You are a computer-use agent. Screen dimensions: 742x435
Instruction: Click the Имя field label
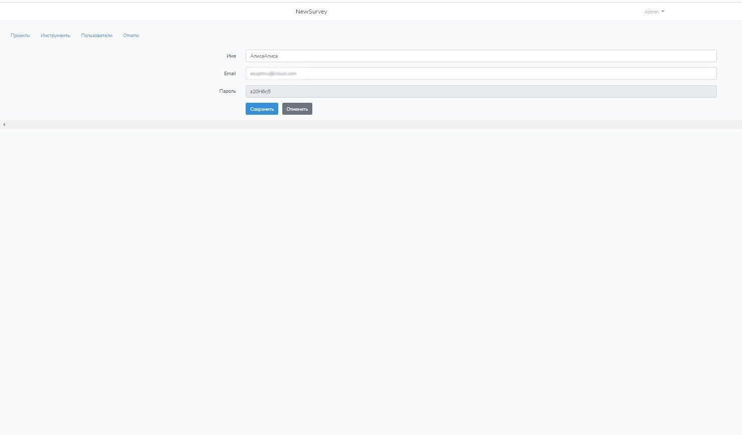pos(231,56)
